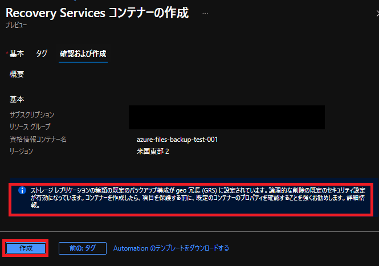Viewport: 379px width, 266px height.
Task: Open Automation のテンプレートをダウンロードする link
Action: coord(171,248)
